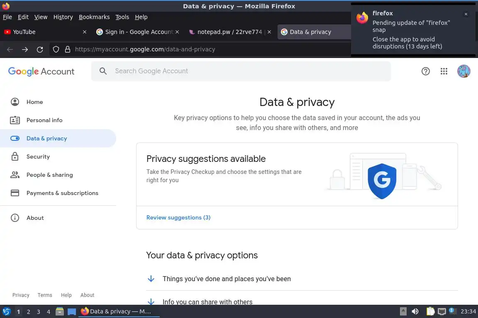Expand "Things you've done and places you've been"
This screenshot has width=478, height=318.
(226, 279)
